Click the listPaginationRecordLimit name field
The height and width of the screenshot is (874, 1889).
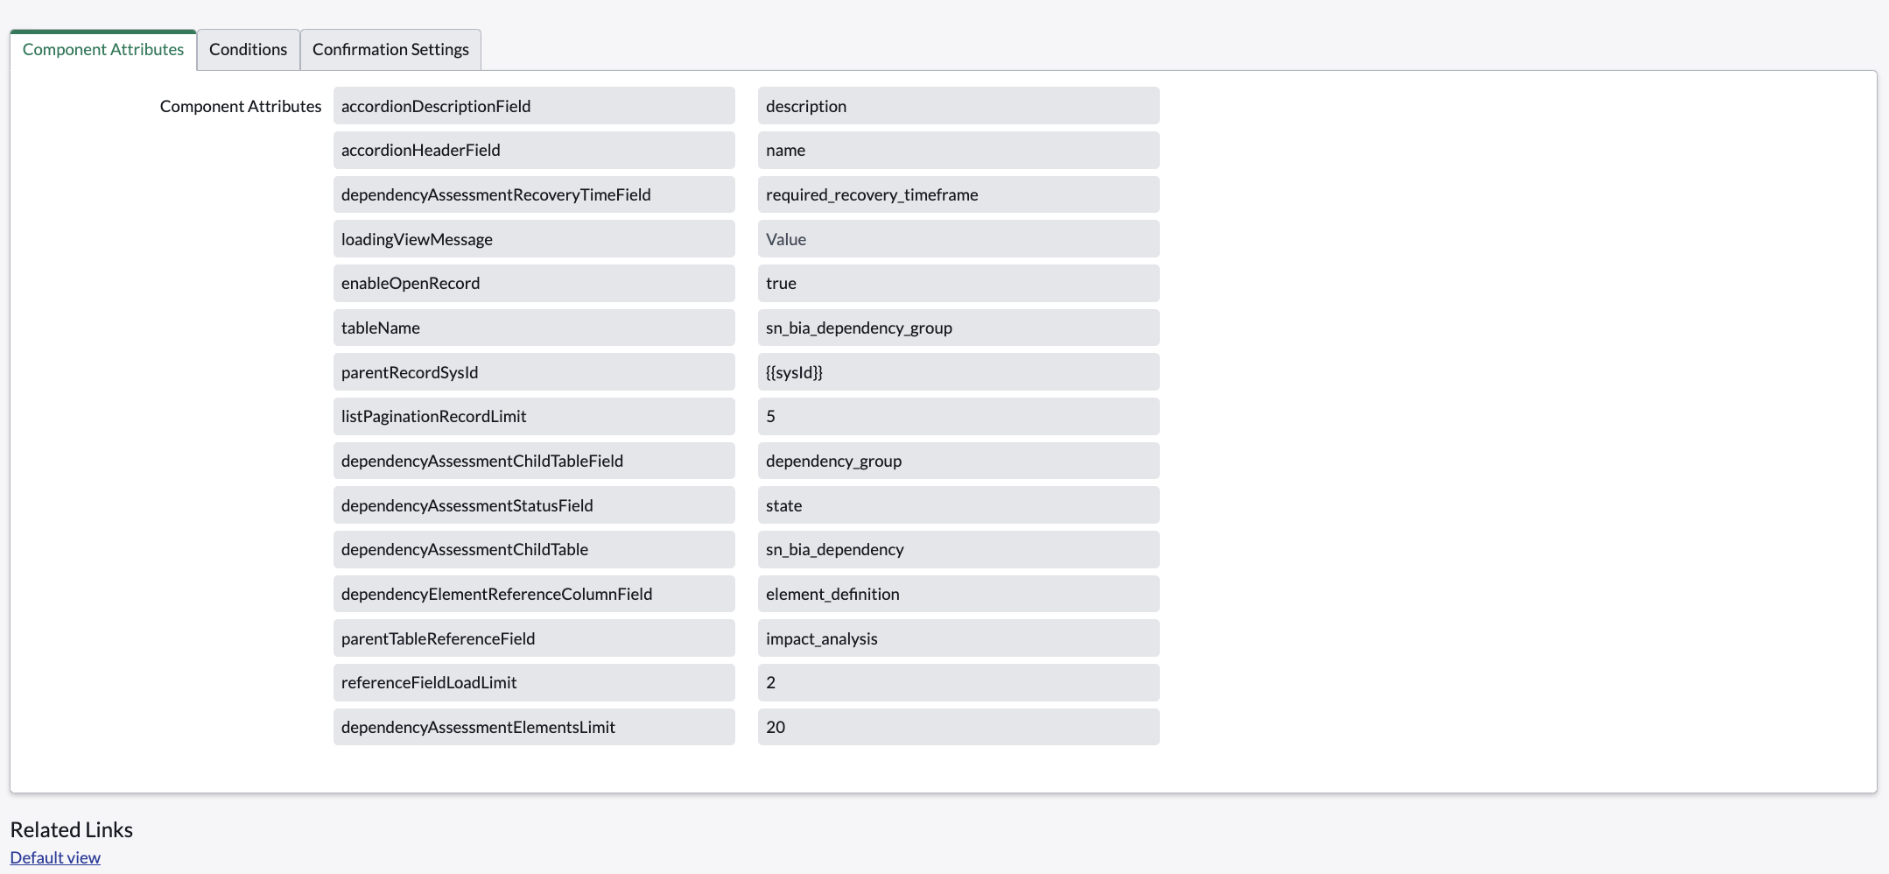[534, 416]
